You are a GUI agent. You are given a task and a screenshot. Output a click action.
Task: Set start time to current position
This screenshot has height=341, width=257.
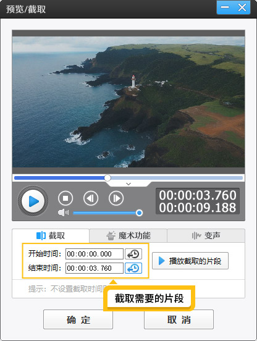tap(133, 254)
